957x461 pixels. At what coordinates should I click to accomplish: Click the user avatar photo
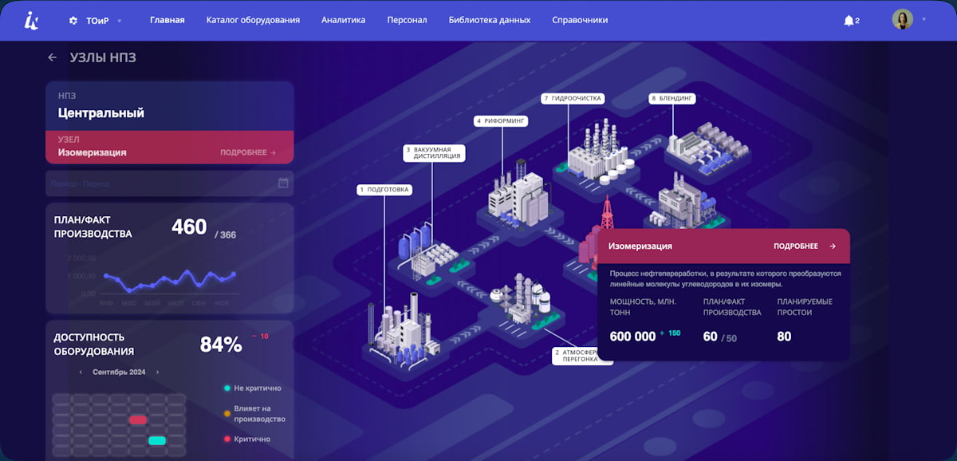[x=902, y=20]
